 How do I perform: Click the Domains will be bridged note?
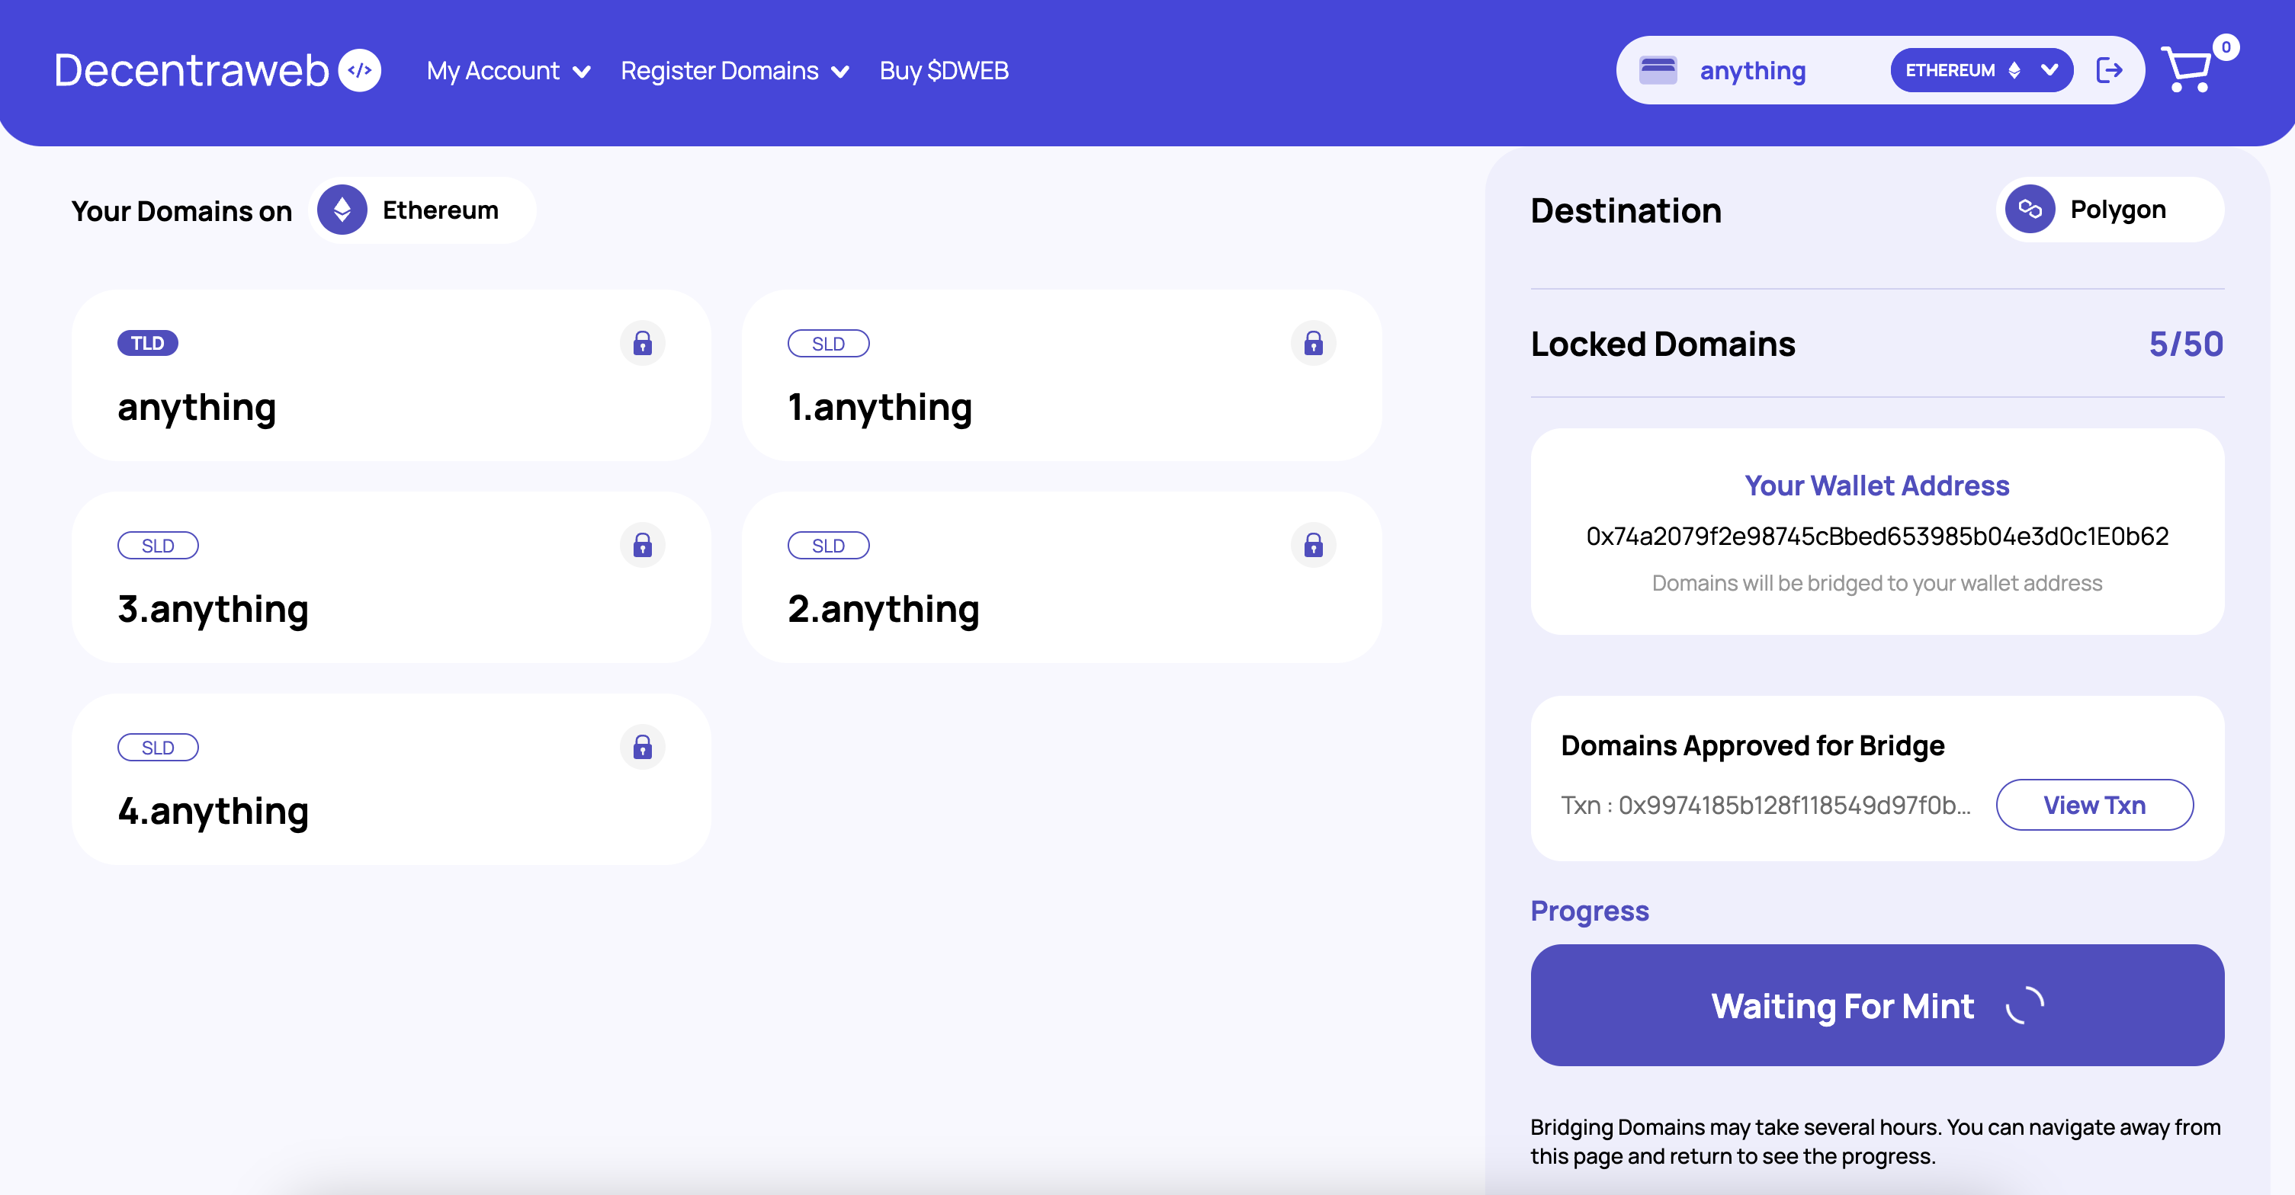(1876, 583)
